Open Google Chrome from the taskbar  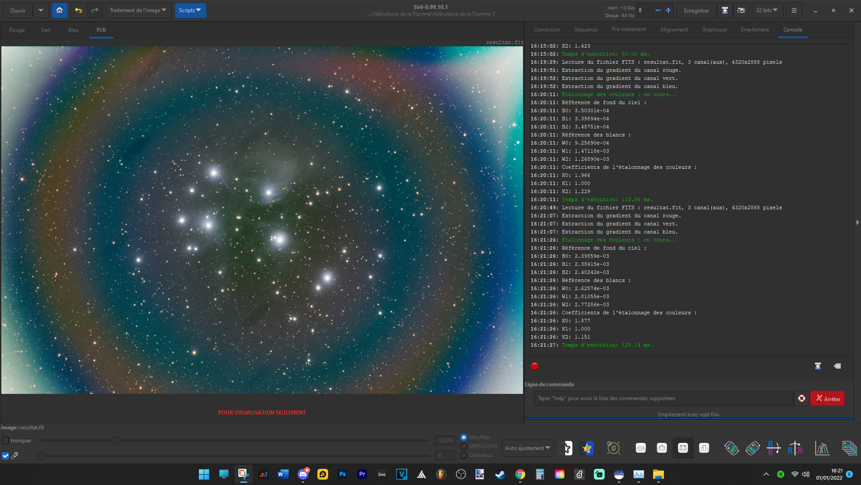point(520,474)
